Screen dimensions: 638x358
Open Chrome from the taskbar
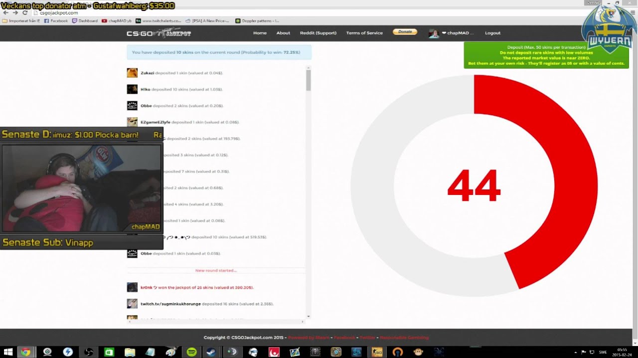click(25, 352)
